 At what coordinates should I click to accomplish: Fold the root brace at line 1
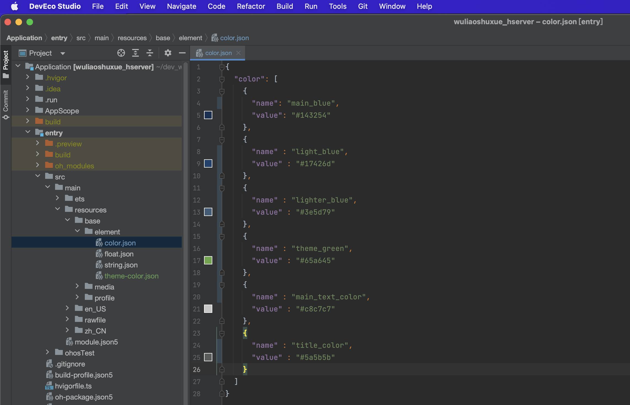(222, 67)
